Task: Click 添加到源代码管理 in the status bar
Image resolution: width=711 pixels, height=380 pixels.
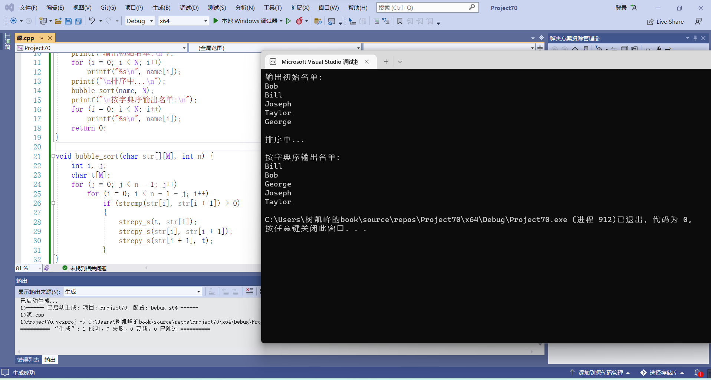Action: [x=600, y=373]
